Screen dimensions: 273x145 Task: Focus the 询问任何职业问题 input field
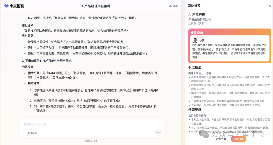pyautogui.click(x=91, y=124)
